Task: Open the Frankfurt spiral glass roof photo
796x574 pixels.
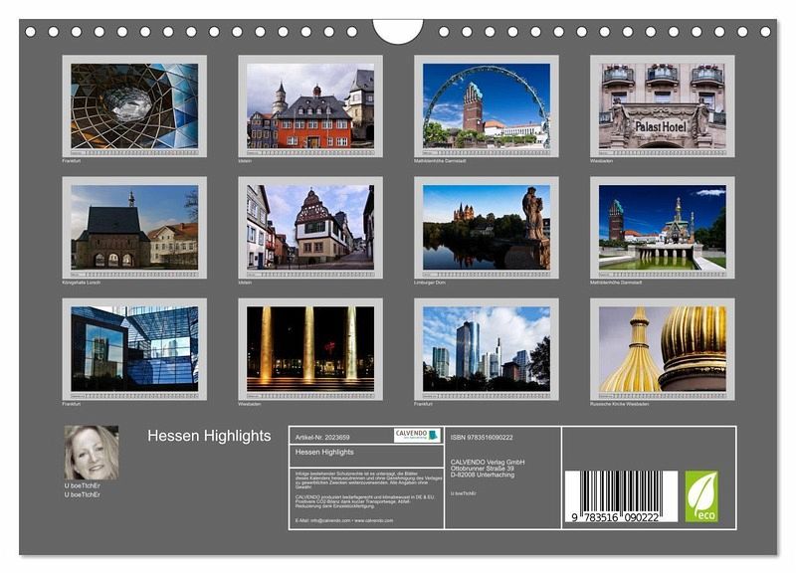Action: coord(134,105)
